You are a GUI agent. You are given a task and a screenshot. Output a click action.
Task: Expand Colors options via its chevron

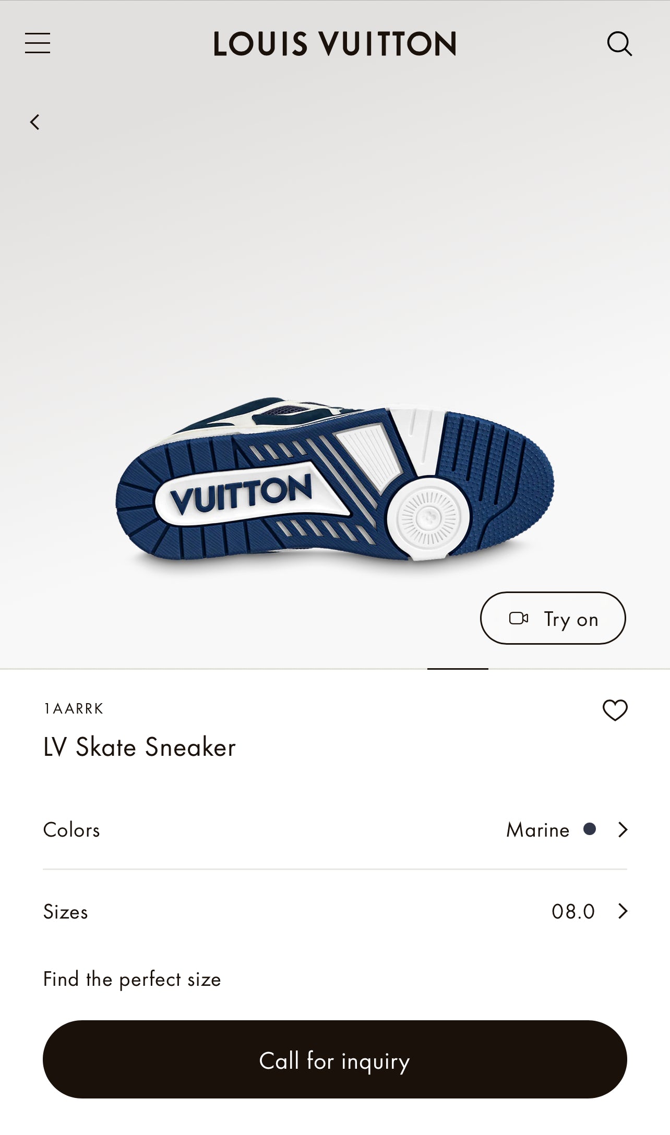pyautogui.click(x=623, y=829)
